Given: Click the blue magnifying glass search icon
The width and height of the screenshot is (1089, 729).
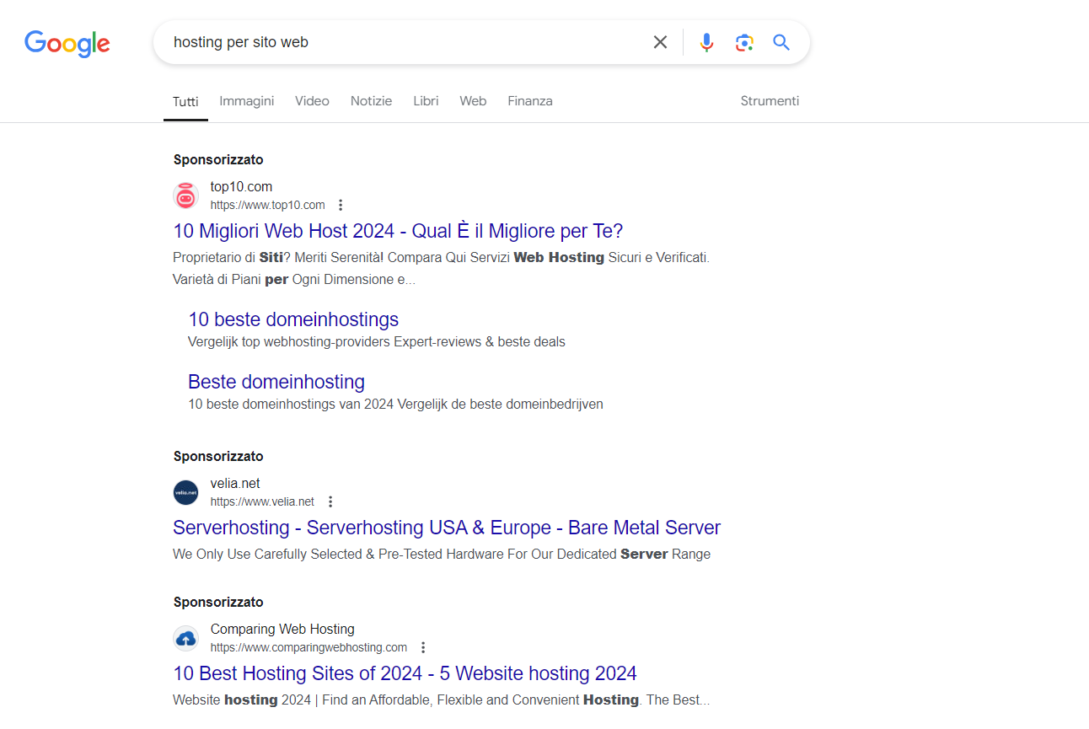Looking at the screenshot, I should pos(781,42).
